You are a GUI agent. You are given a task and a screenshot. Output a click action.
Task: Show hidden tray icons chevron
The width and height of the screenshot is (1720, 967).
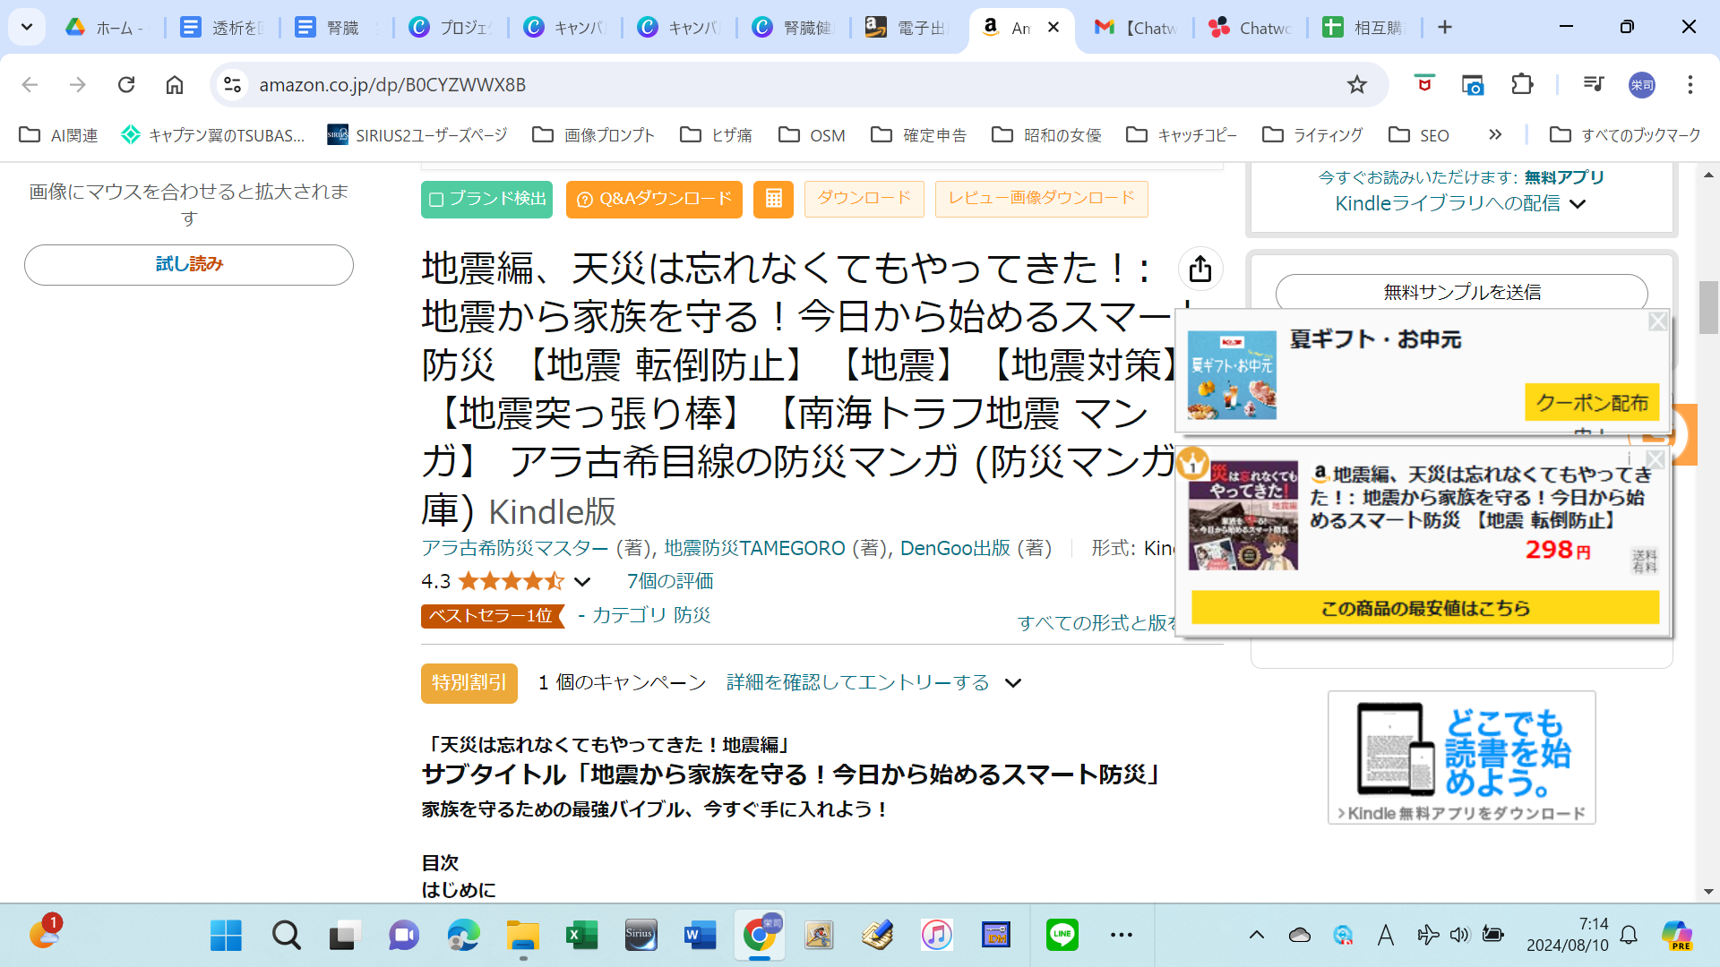coord(1257,935)
